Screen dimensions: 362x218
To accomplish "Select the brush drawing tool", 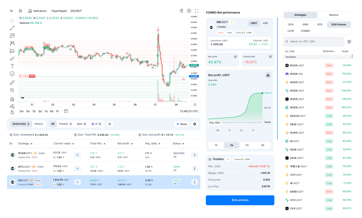I will 12,58.
